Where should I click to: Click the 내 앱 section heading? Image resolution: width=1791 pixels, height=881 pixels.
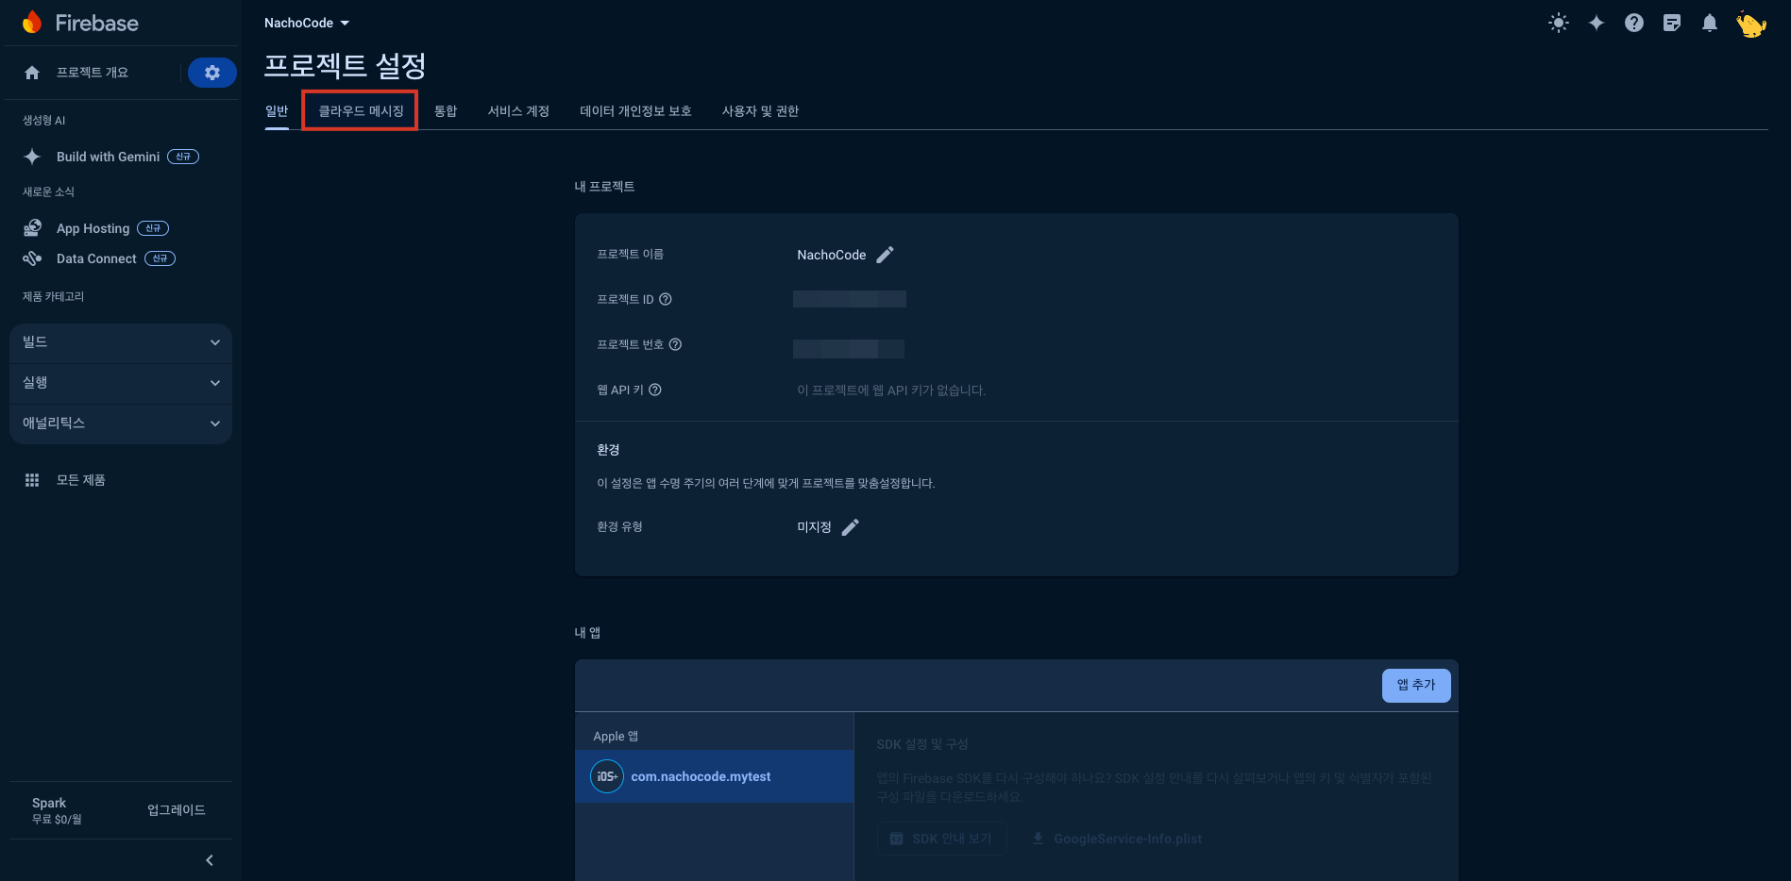click(587, 633)
